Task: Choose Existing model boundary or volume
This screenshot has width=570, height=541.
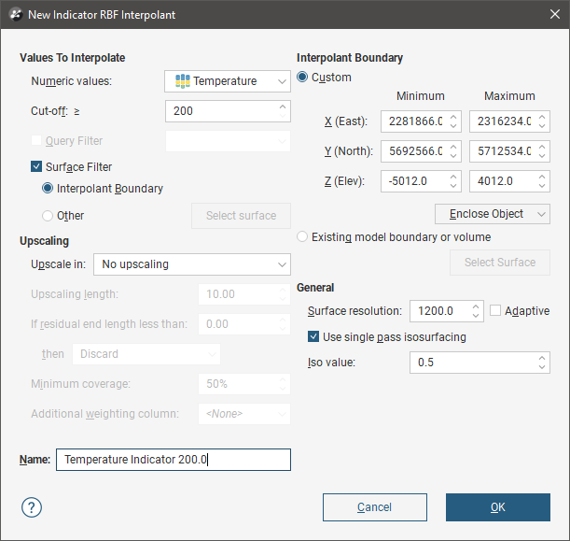Action: (x=302, y=237)
